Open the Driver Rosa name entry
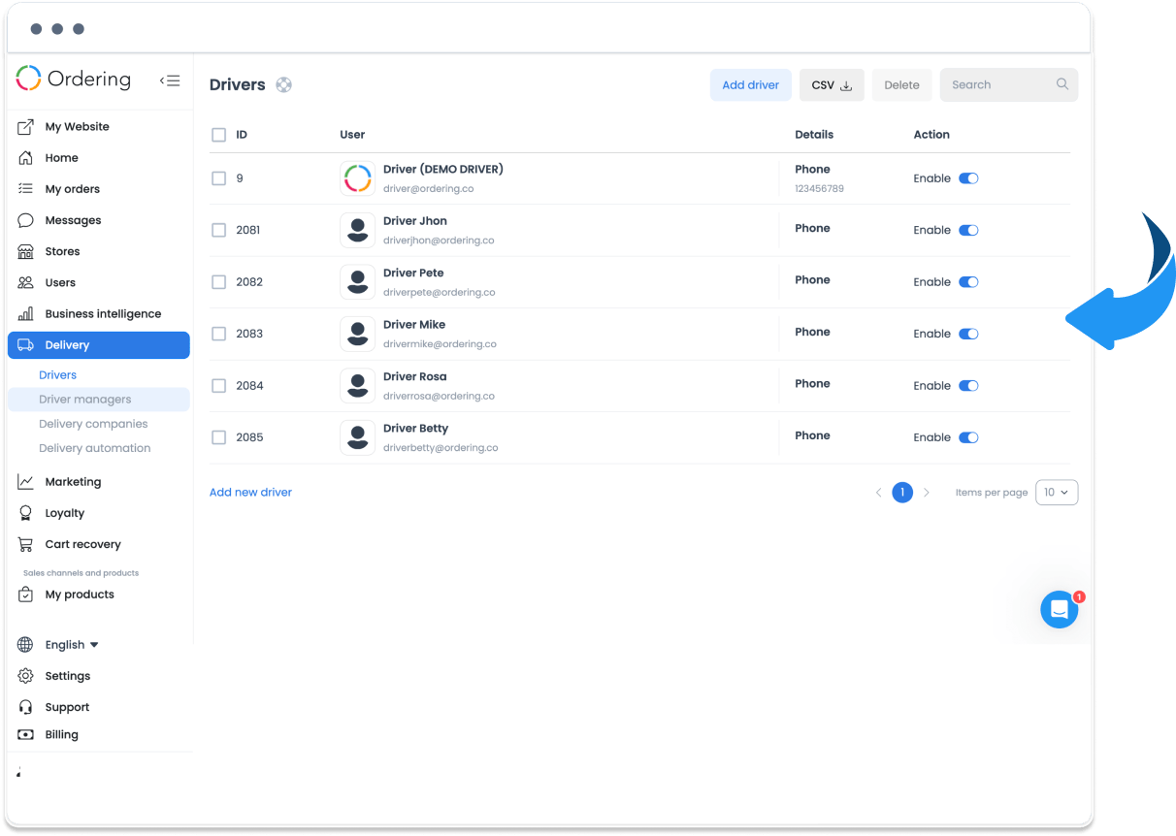Image resolution: width=1176 pixels, height=836 pixels. (414, 376)
